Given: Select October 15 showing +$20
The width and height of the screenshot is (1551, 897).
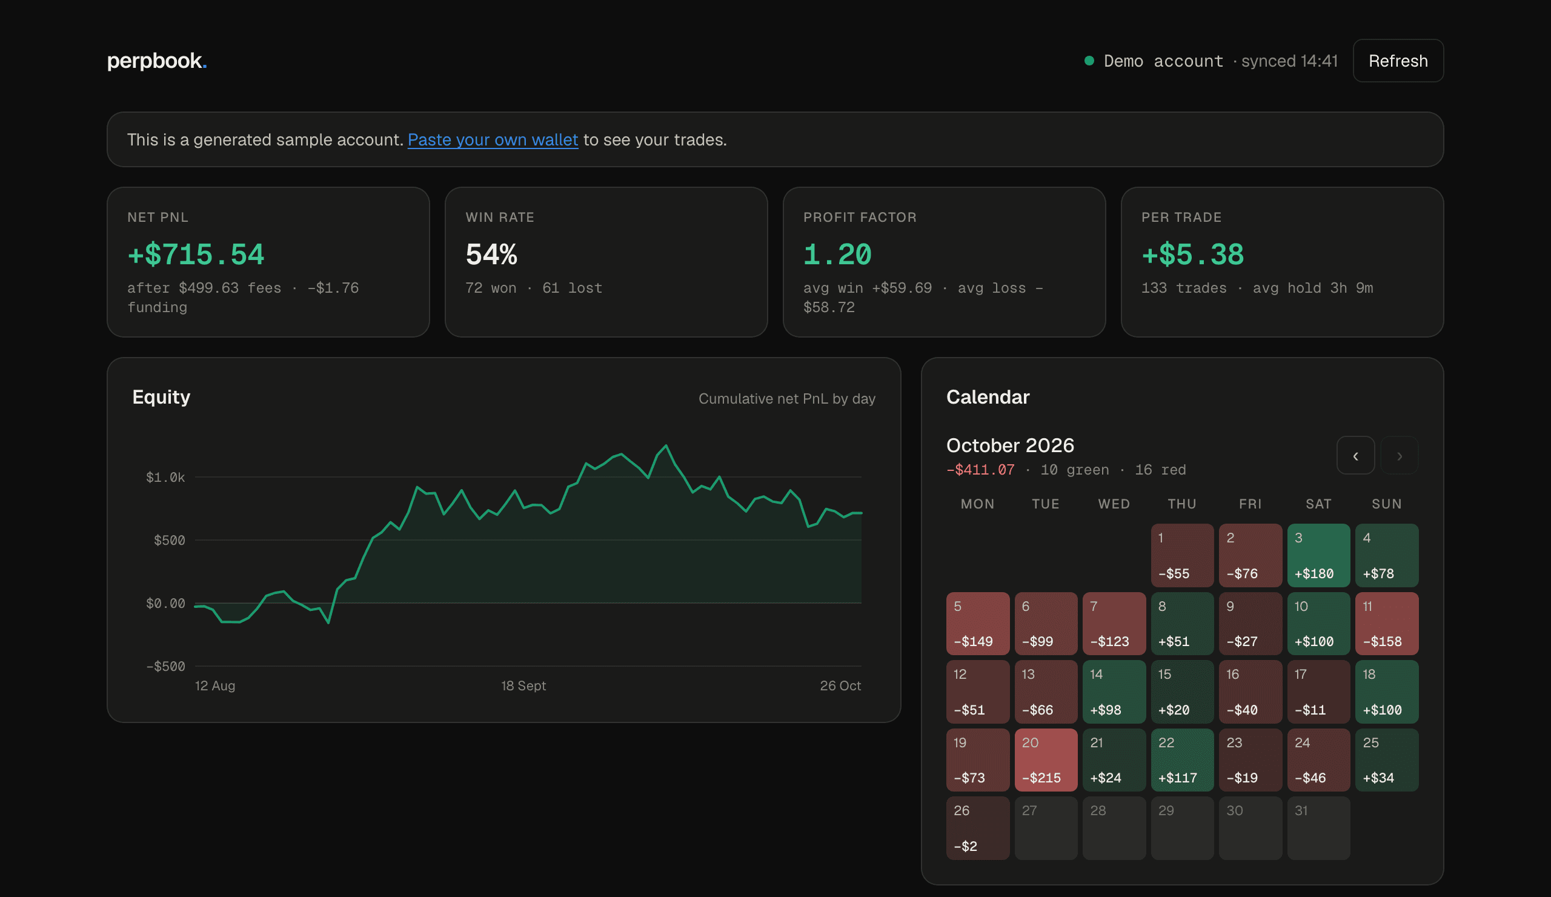Looking at the screenshot, I should (x=1181, y=692).
